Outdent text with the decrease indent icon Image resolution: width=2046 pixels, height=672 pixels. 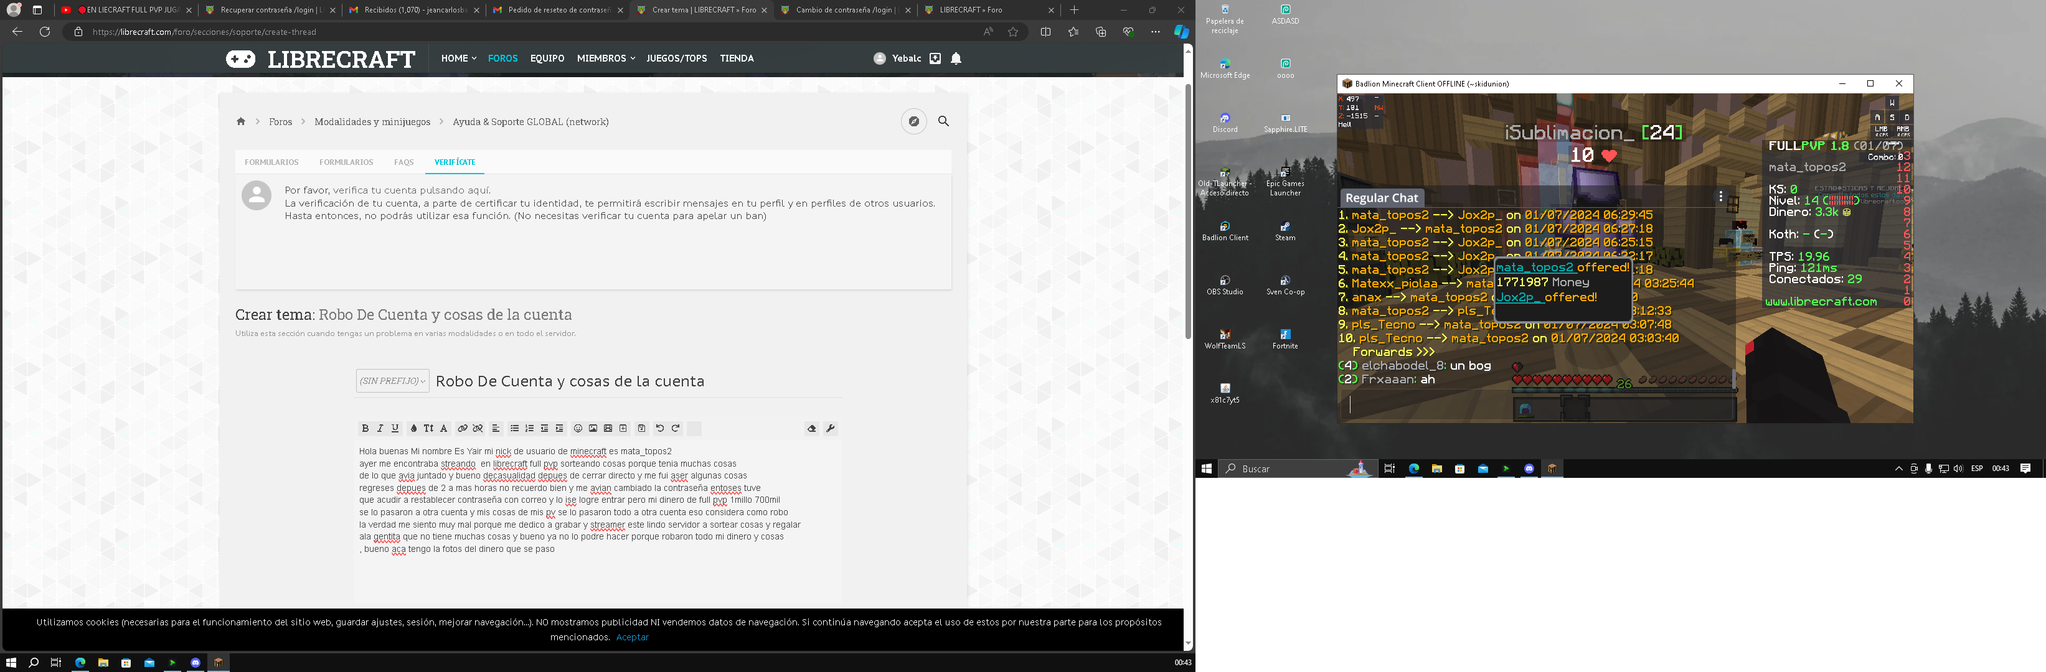(544, 429)
